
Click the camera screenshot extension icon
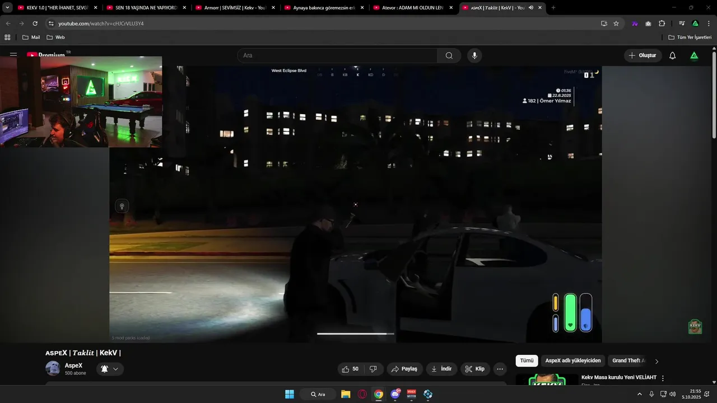tap(648, 24)
